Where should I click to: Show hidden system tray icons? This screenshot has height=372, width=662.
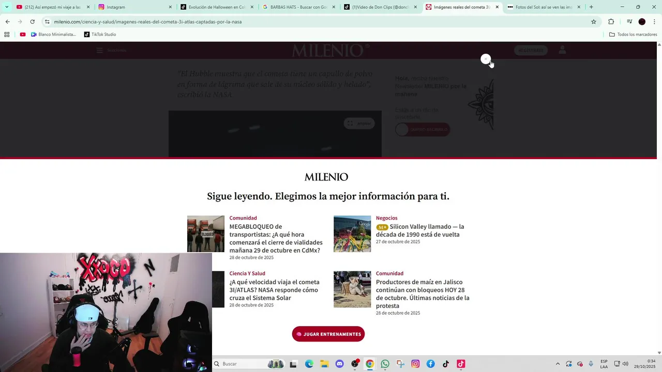558,364
